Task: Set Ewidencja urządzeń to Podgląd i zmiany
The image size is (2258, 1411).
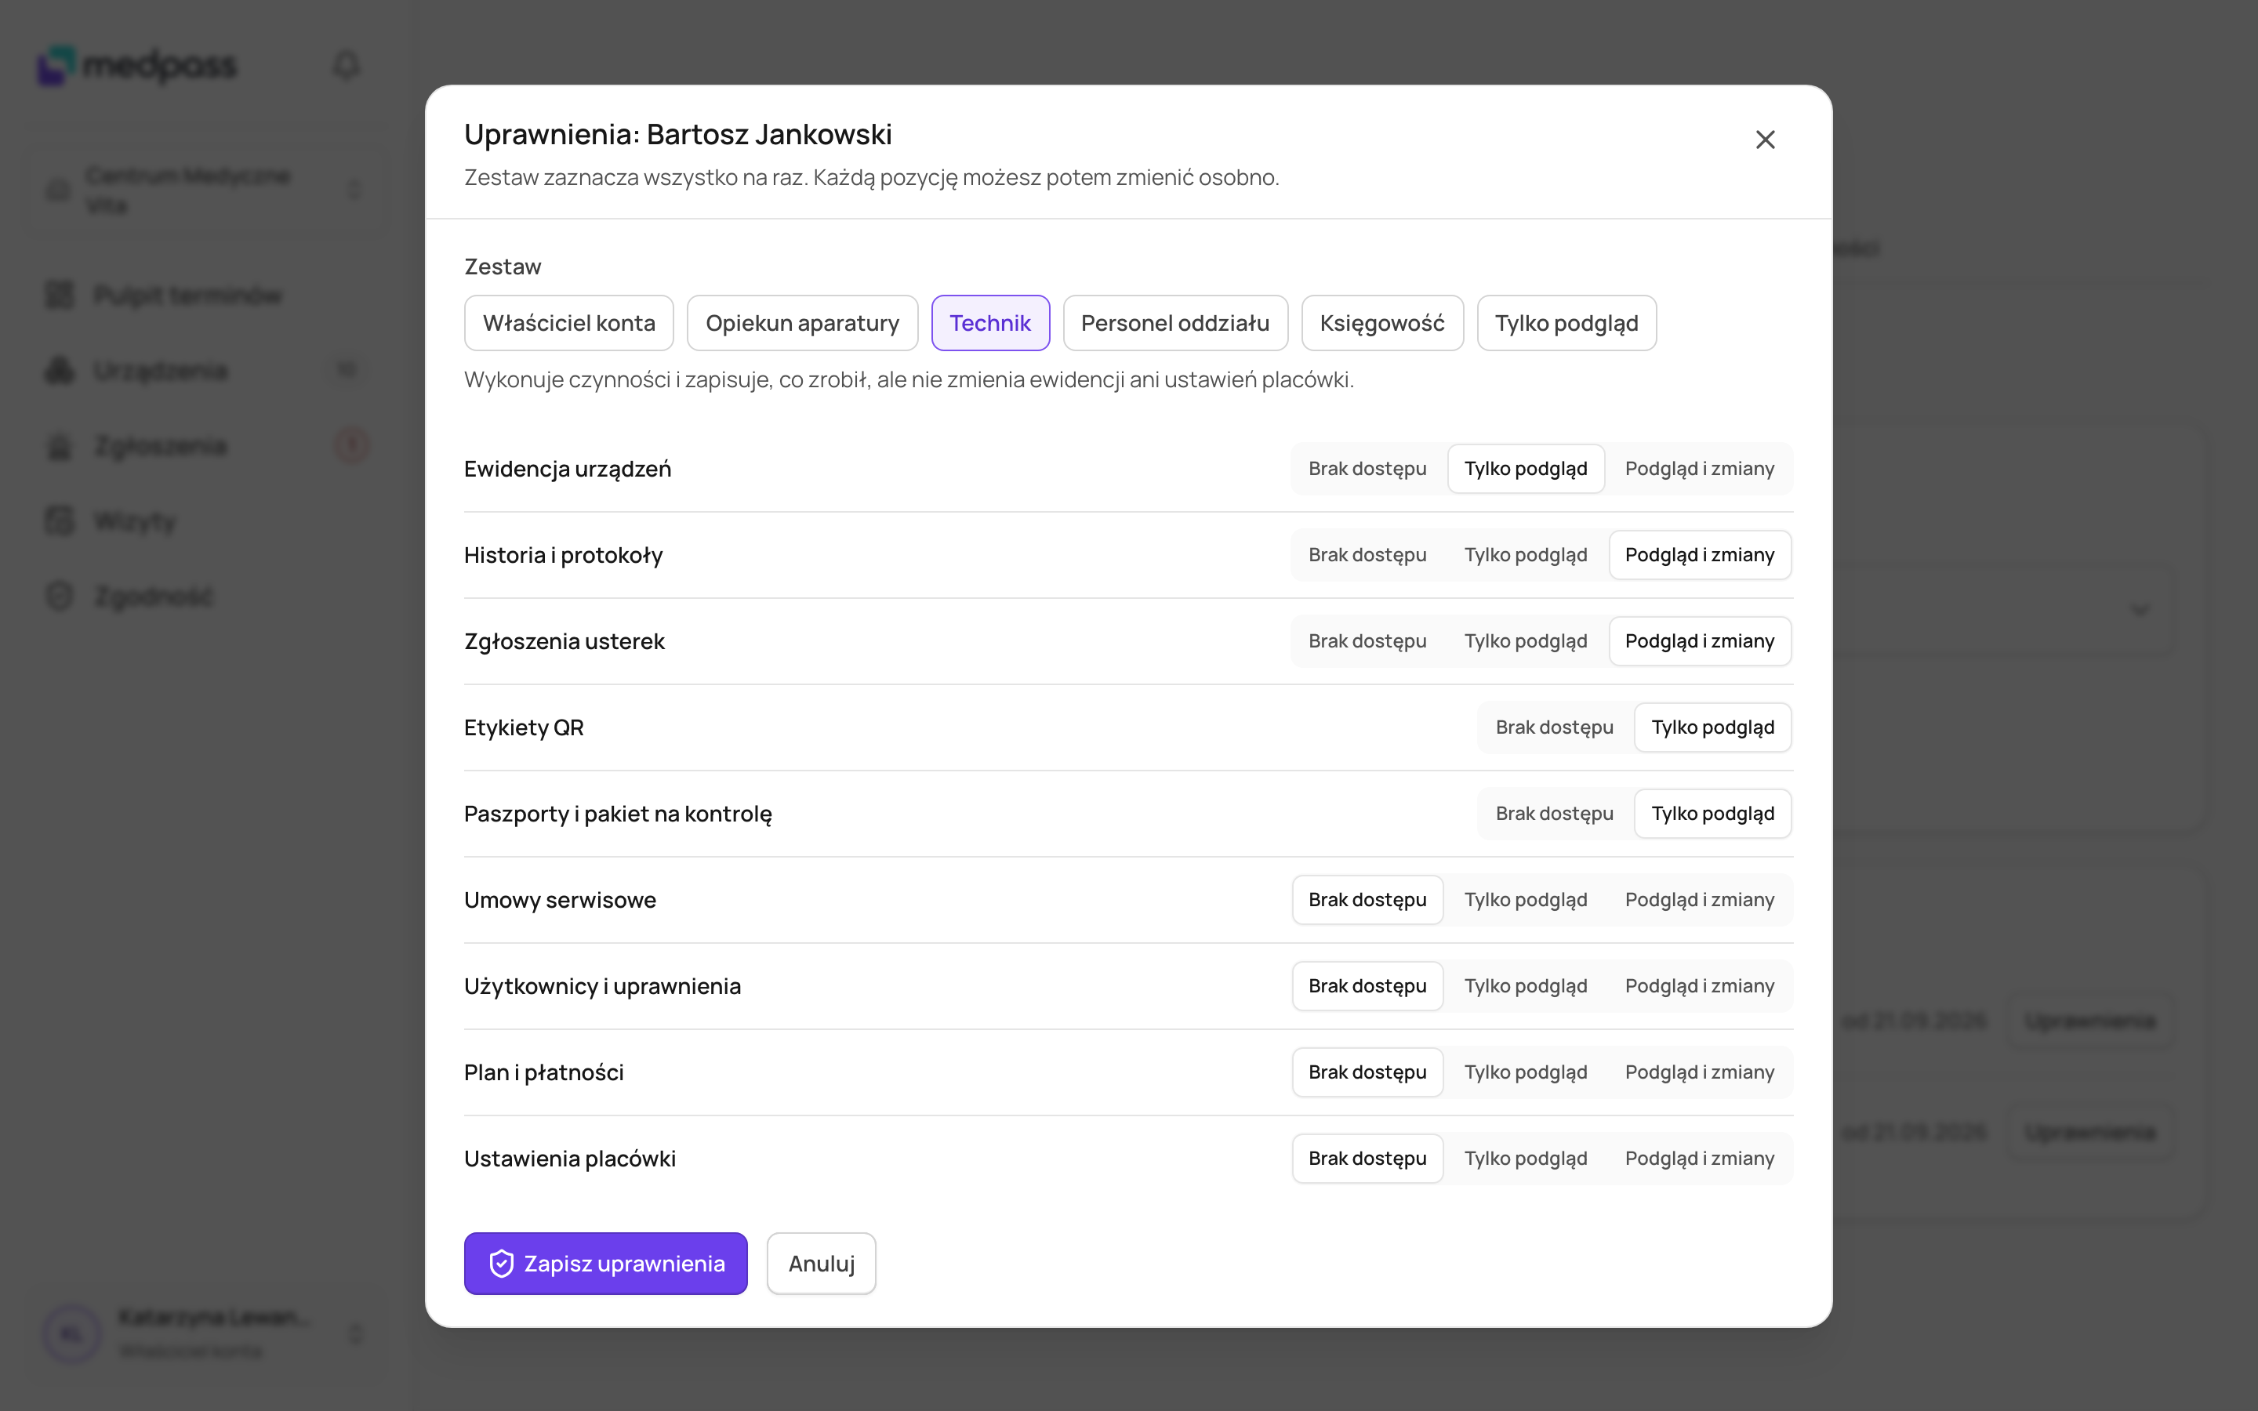Action: coord(1699,469)
